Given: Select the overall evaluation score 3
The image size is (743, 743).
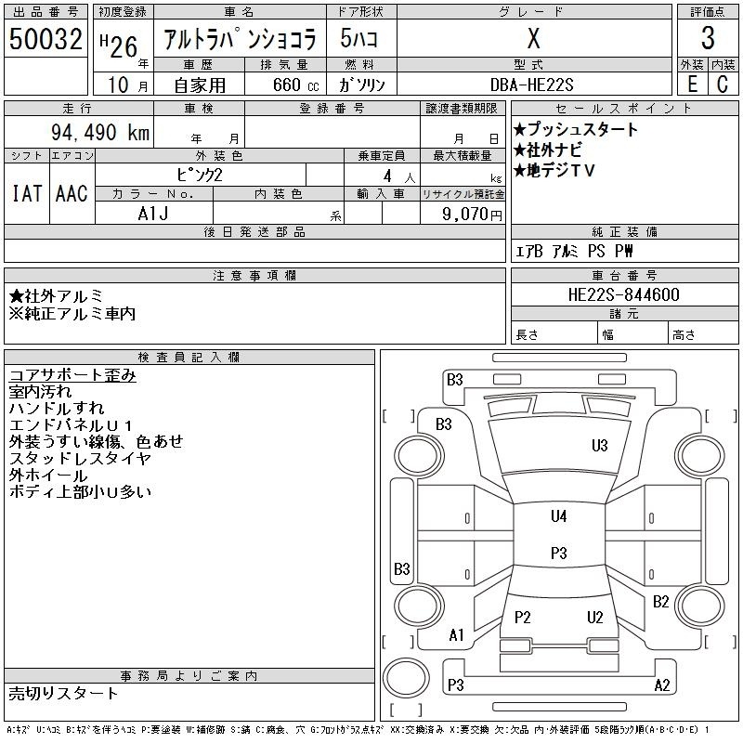Looking at the screenshot, I should point(708,39).
